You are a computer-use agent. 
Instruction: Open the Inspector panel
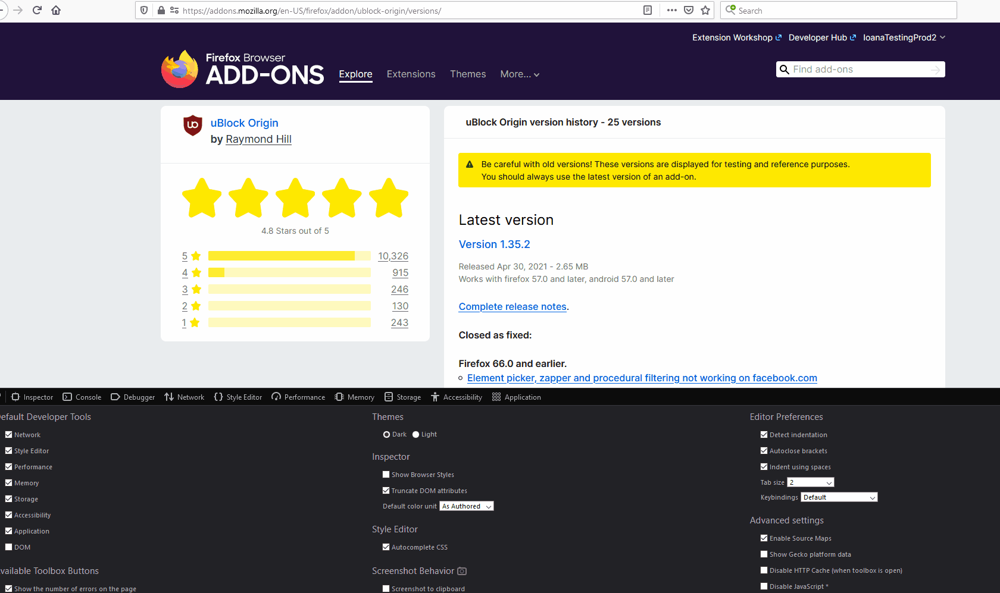tap(32, 397)
